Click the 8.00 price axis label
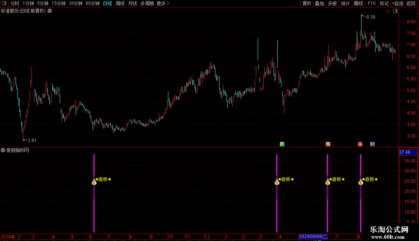 (x=411, y=22)
